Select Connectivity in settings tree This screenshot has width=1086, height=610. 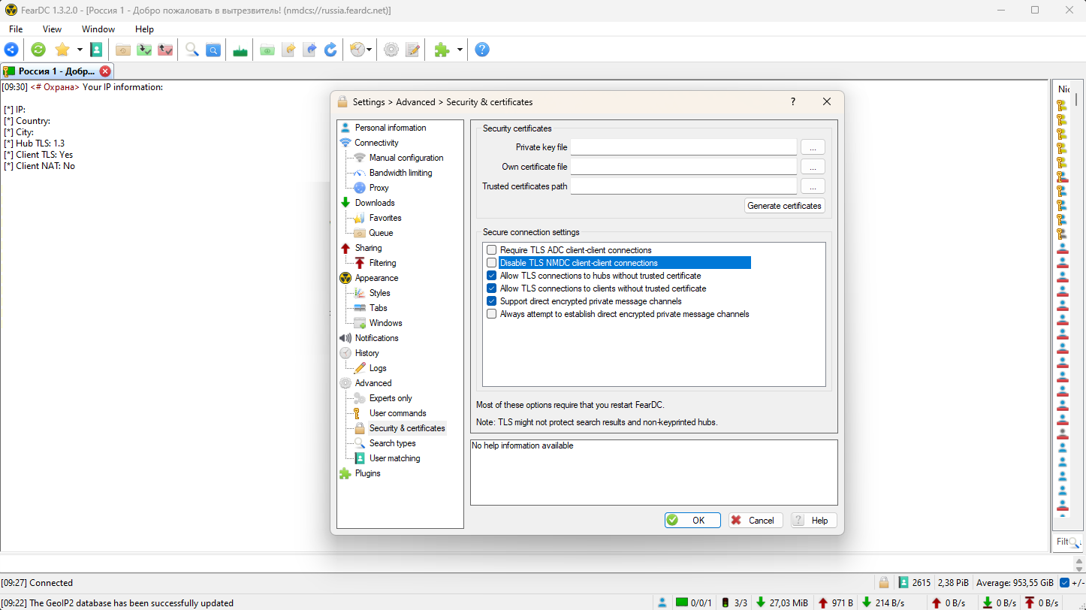(376, 143)
